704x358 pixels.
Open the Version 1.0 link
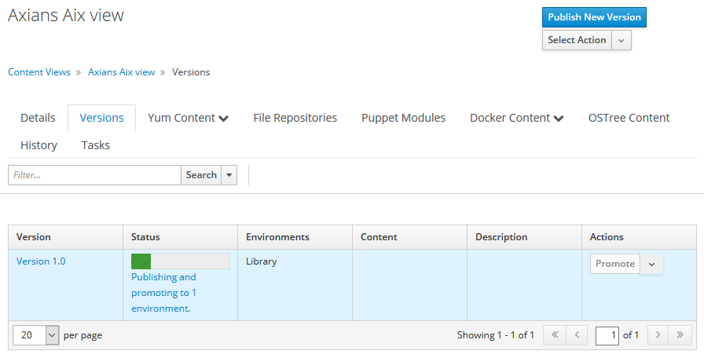pyautogui.click(x=41, y=261)
